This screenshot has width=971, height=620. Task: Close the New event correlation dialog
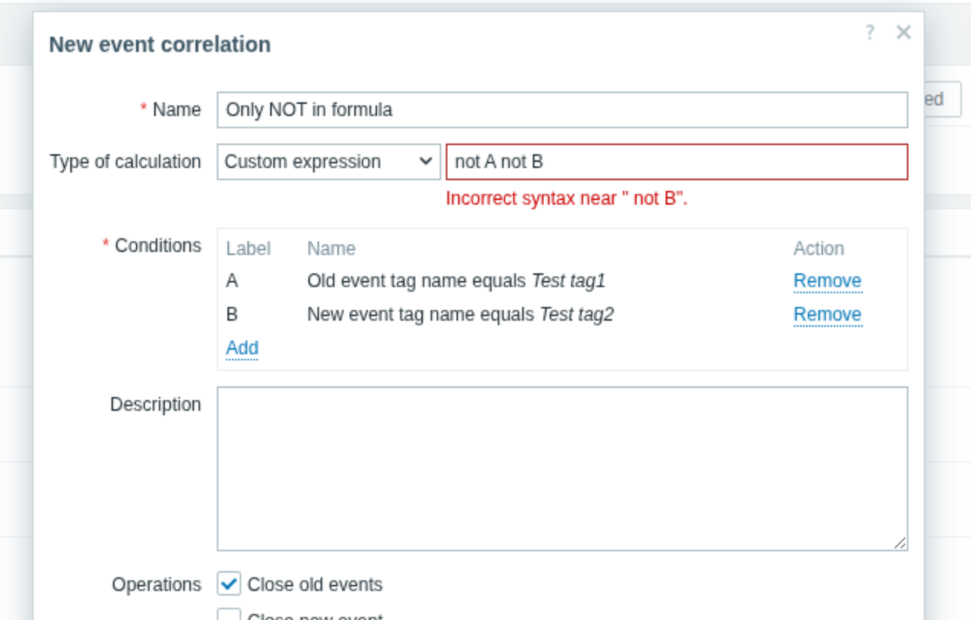pyautogui.click(x=904, y=32)
